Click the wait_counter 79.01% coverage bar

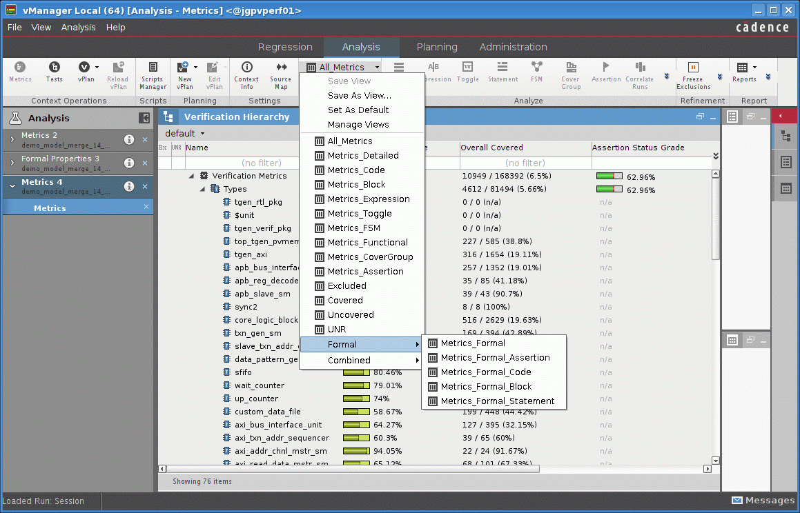(356, 385)
